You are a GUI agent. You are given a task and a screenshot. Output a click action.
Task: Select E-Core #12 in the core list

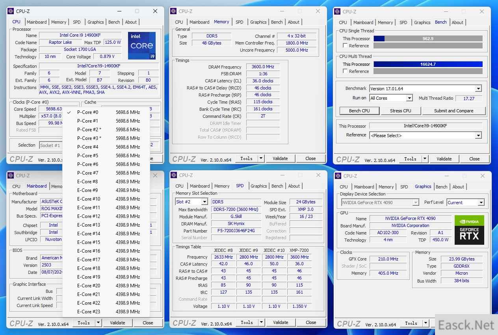106,216
